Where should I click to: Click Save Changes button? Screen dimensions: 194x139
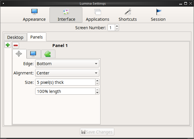pyautogui.click(x=97, y=132)
